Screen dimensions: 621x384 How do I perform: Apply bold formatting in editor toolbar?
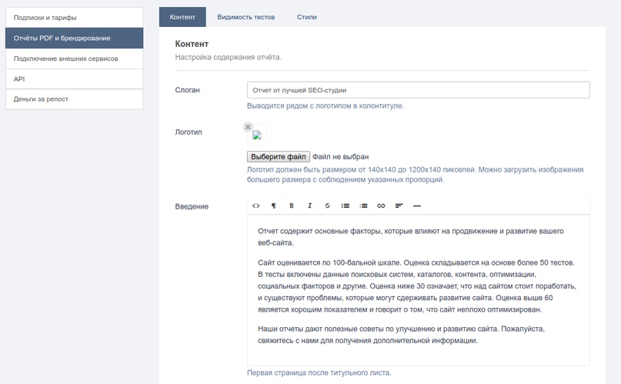pyautogui.click(x=292, y=206)
